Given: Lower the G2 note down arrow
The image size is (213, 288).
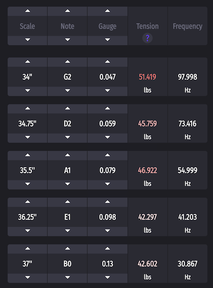Looking at the screenshot, I should [68, 91].
